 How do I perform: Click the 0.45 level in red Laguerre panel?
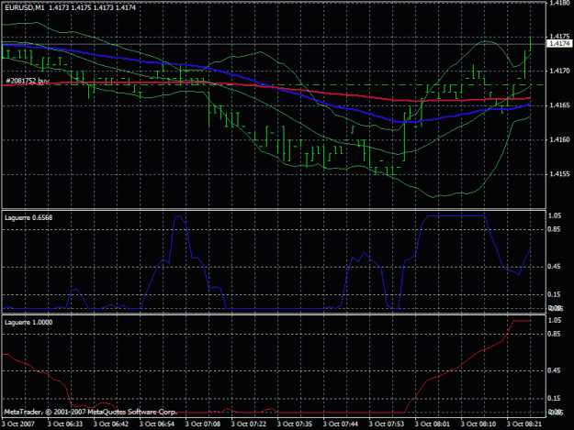pyautogui.click(x=554, y=370)
